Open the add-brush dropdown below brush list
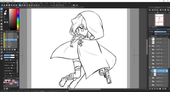Screen dimensions: 170x92 [x=10, y=50]
